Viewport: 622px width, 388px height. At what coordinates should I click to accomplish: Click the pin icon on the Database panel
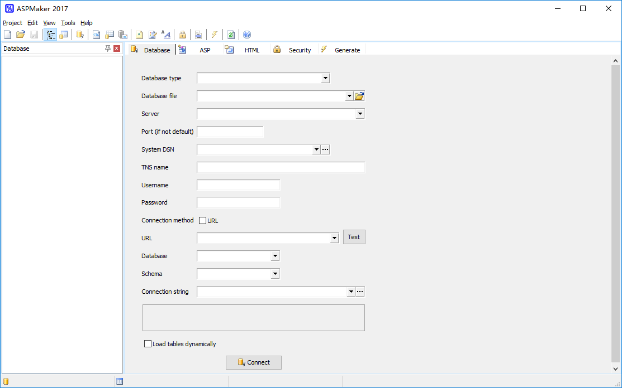(107, 48)
